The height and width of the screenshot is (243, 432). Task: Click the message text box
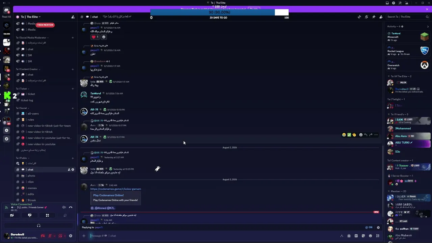click(214, 236)
